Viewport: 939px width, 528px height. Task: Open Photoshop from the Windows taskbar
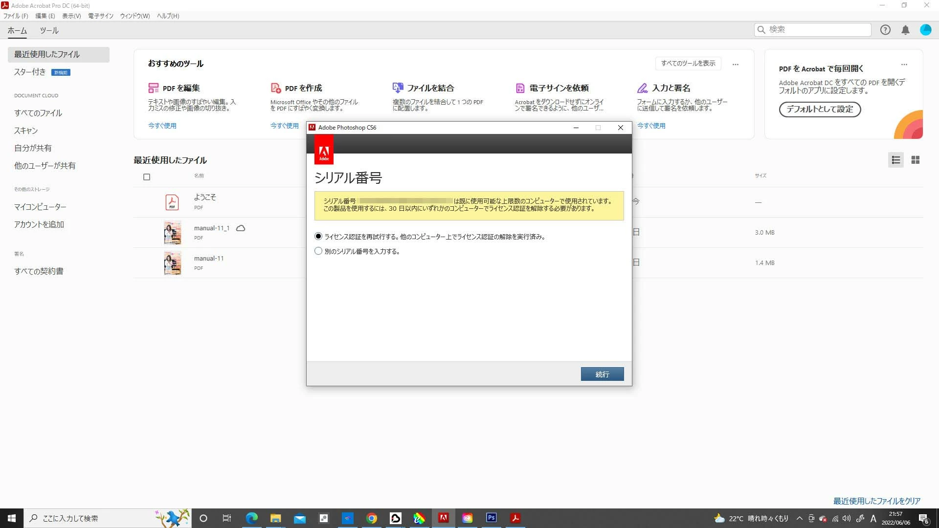(x=491, y=518)
